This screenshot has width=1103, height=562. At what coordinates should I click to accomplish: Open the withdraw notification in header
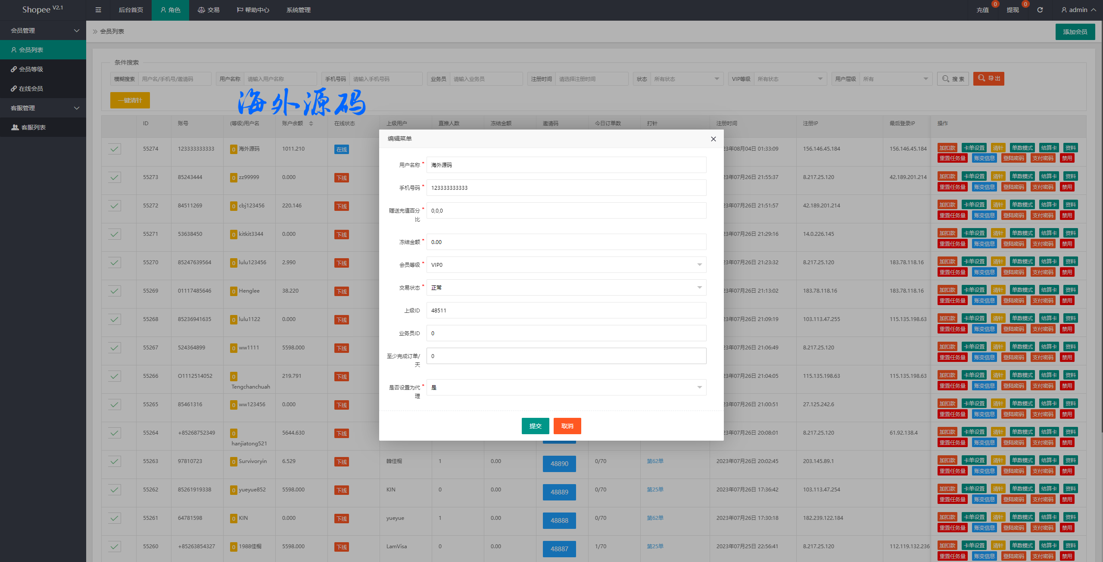[1013, 10]
